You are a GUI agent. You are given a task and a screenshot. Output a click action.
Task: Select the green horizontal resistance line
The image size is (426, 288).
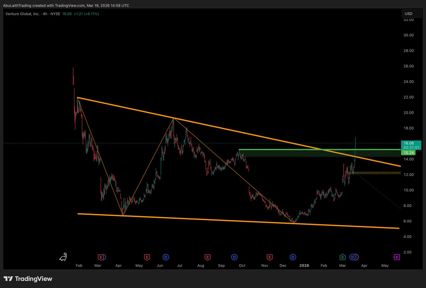(319, 150)
